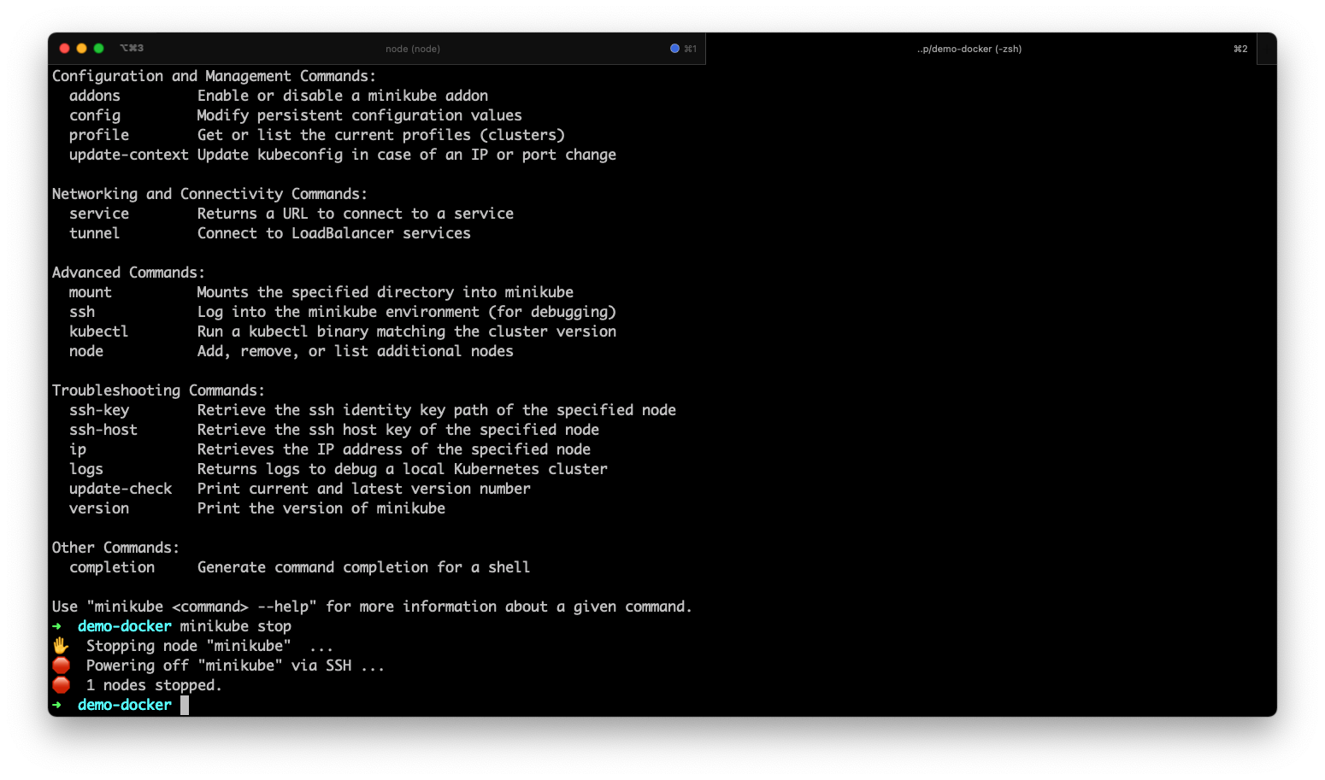This screenshot has height=780, width=1325.
Task: Click the 'Troubleshooting Commands:' heading
Action: pyautogui.click(x=158, y=390)
